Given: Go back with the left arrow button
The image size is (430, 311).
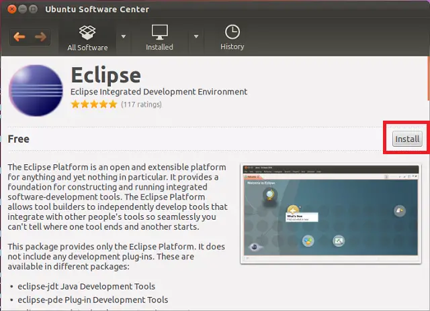Looking at the screenshot, I should (x=19, y=37).
